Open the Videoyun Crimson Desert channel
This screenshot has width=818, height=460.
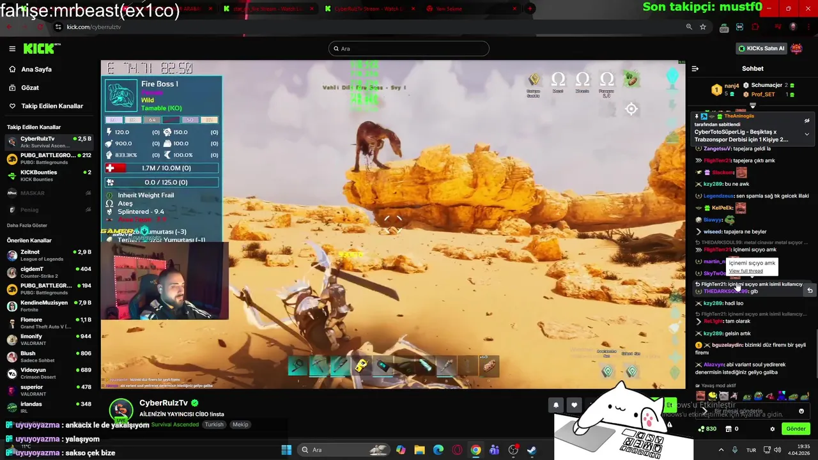tap(49, 373)
